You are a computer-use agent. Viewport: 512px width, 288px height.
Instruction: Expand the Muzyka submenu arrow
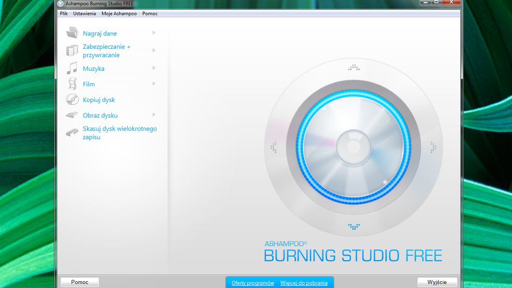154,68
